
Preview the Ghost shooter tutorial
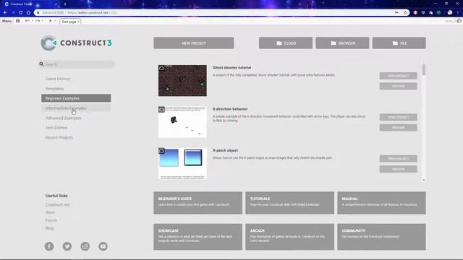pyautogui.click(x=398, y=86)
